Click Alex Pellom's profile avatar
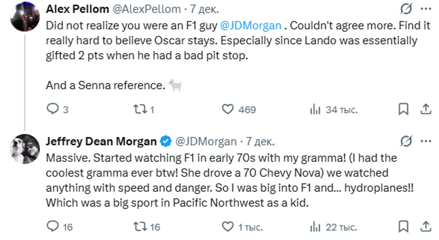The height and width of the screenshot is (240, 439). [25, 17]
